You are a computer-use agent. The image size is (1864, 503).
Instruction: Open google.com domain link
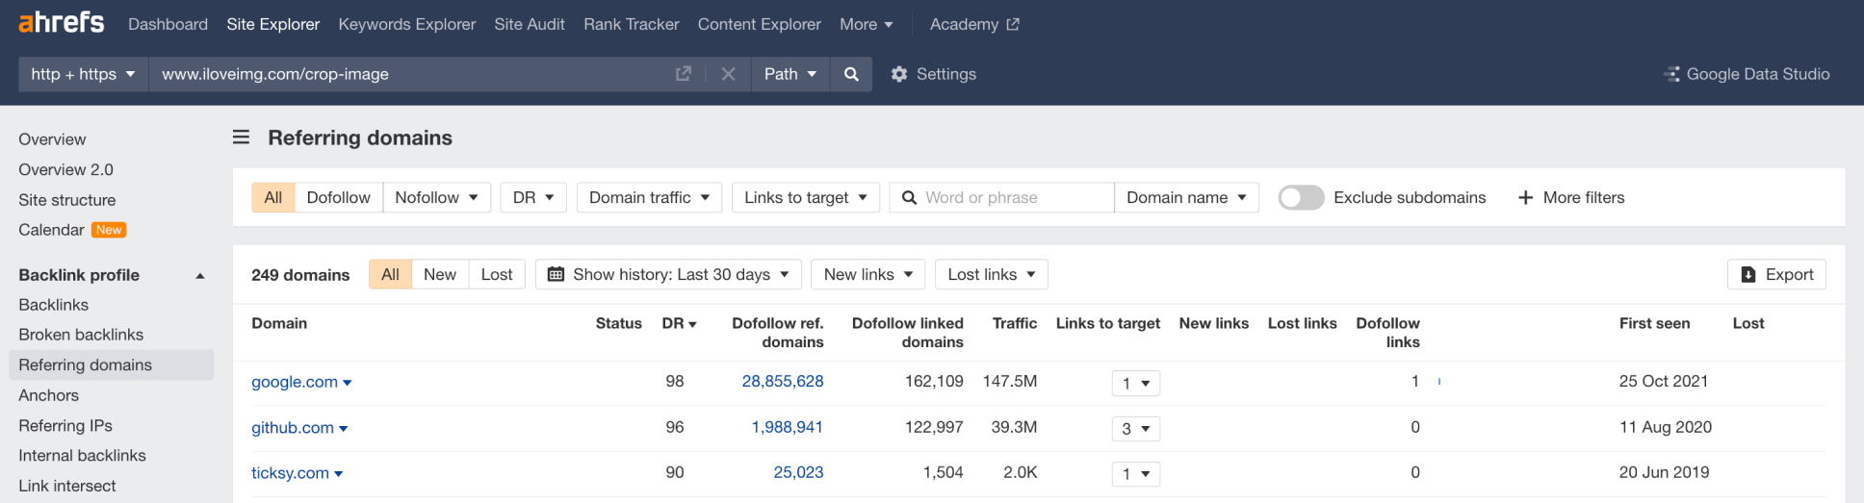[x=295, y=382]
